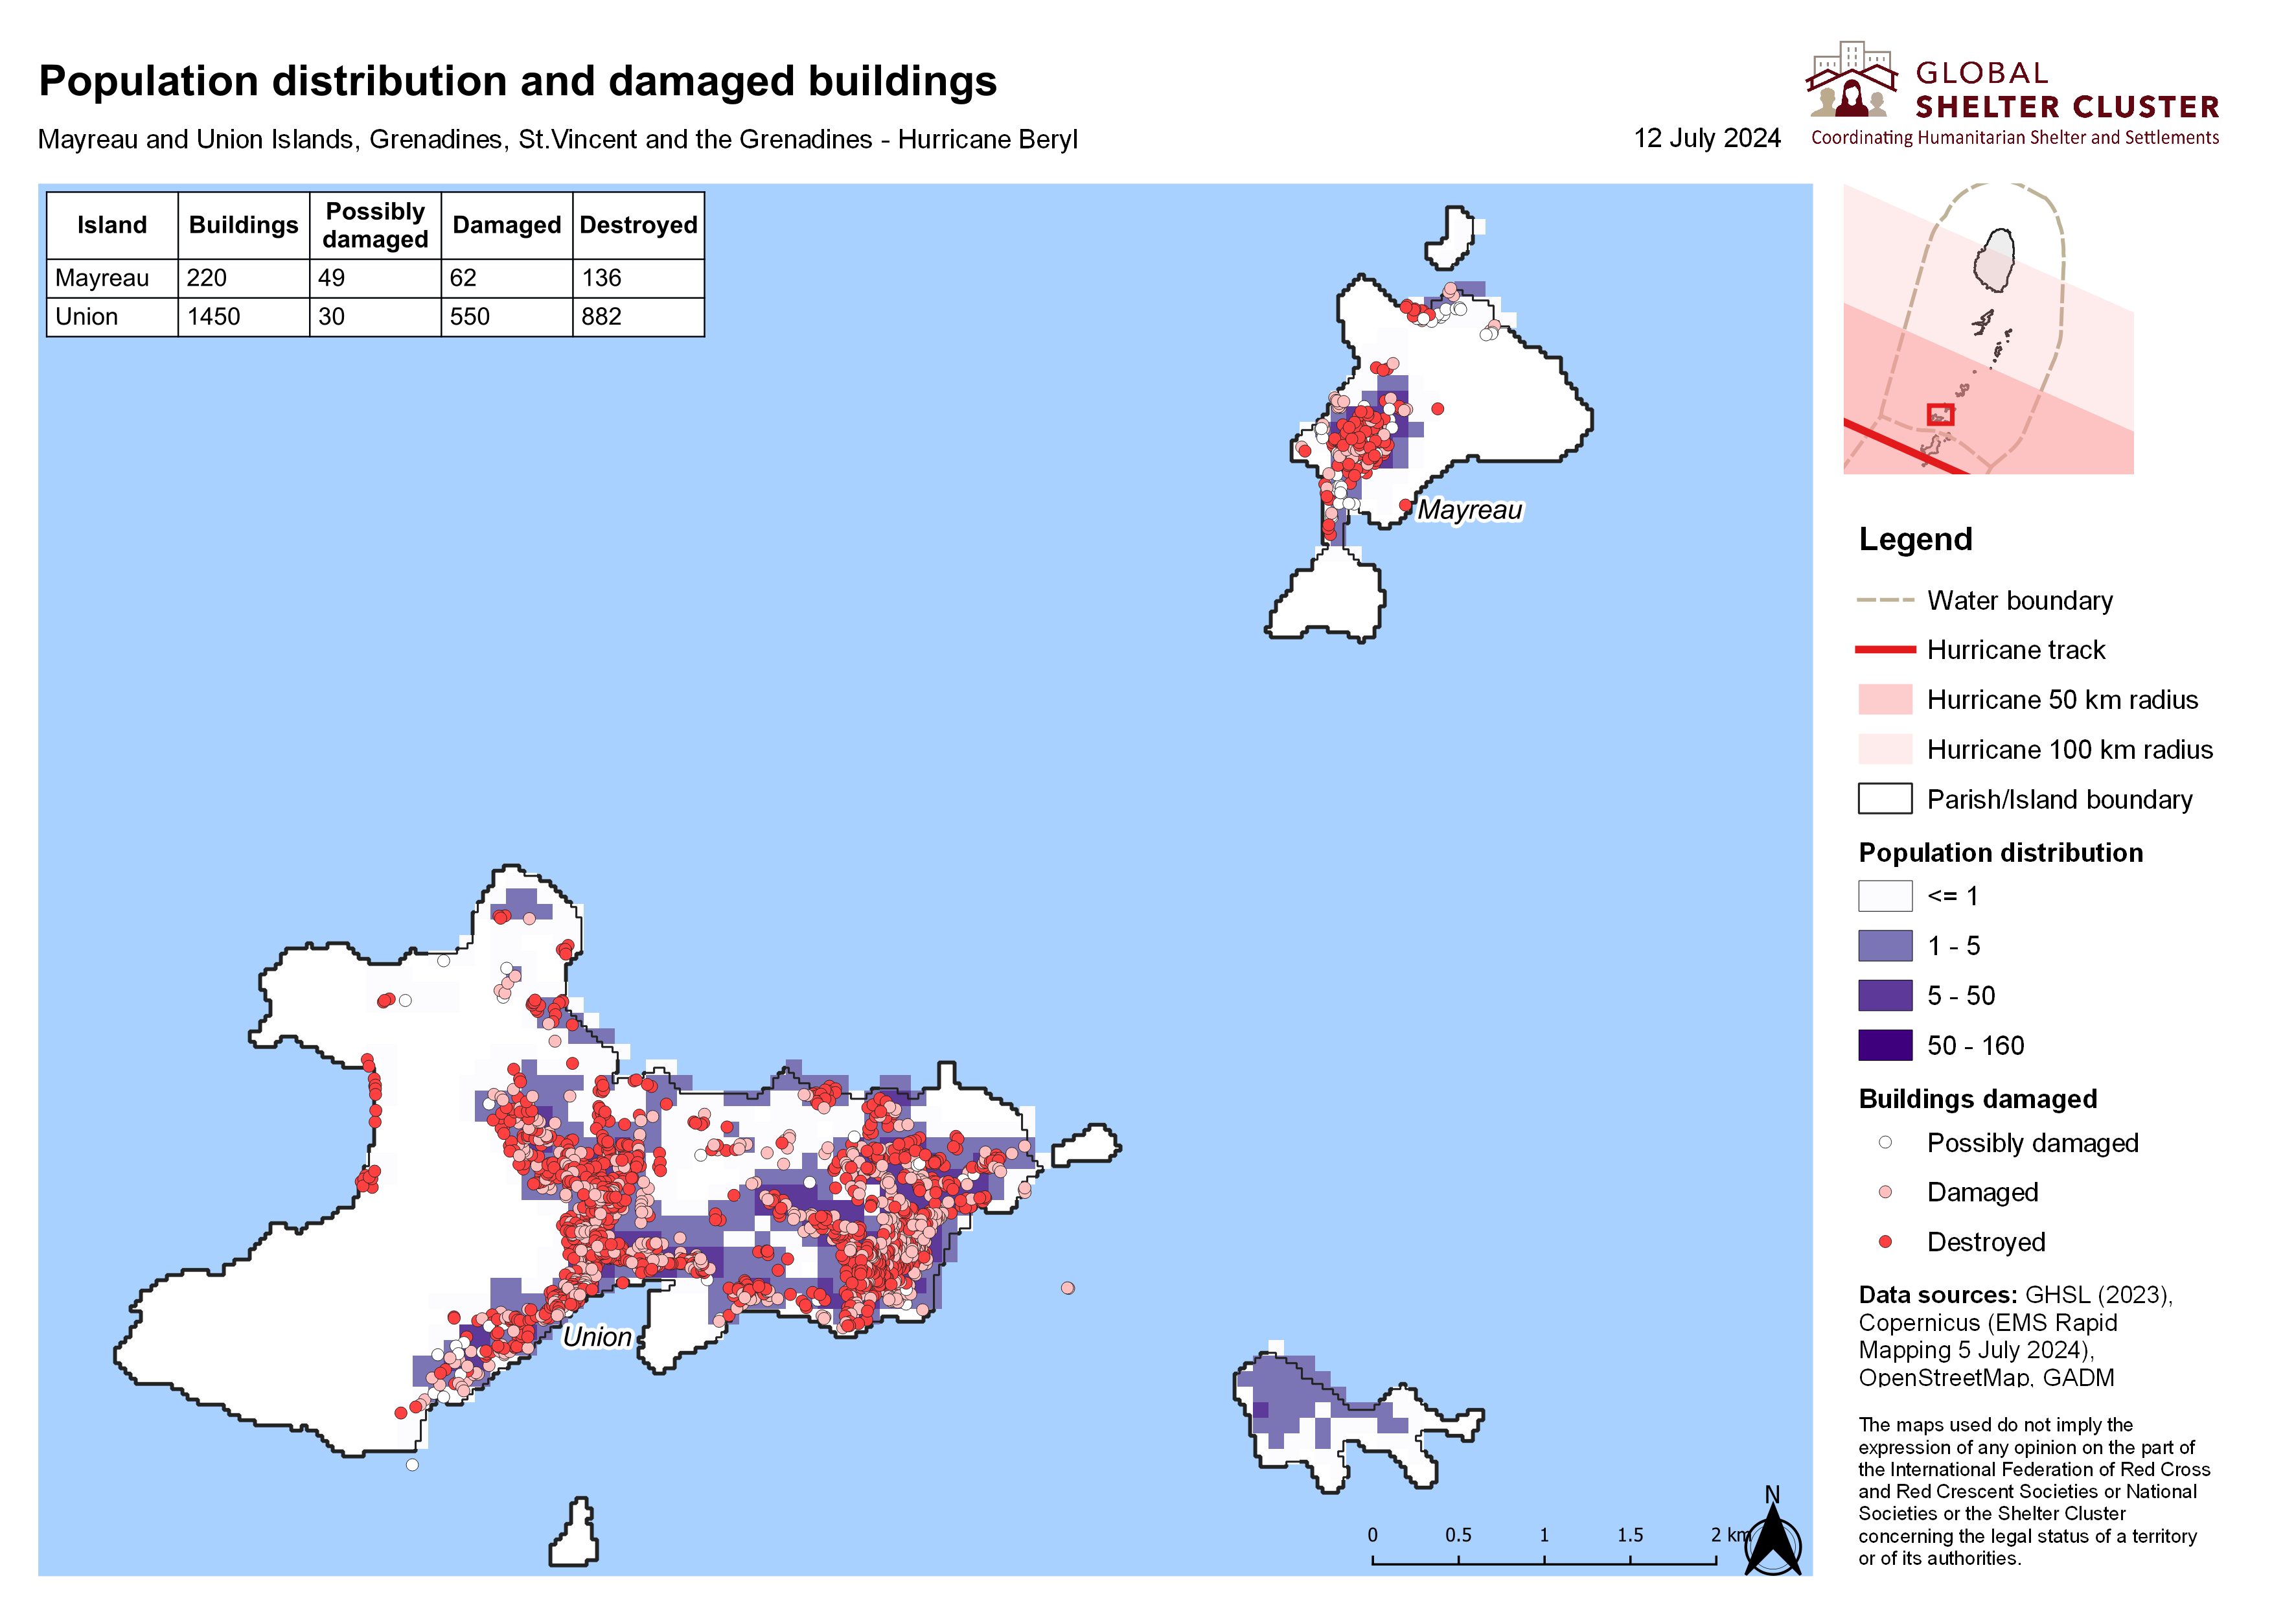
Task: Click the Mayreau island map label
Action: pos(1469,509)
